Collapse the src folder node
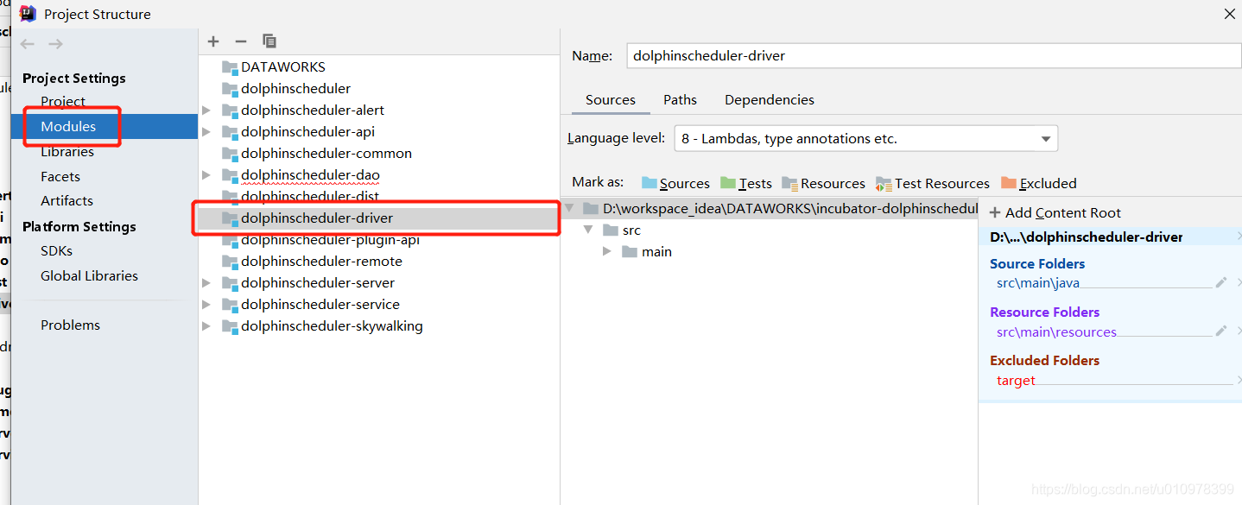The width and height of the screenshot is (1242, 505). tap(589, 230)
